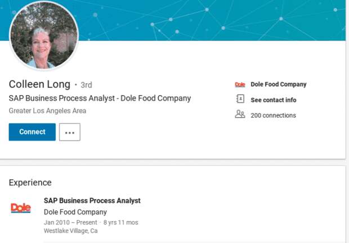Click the small Dole logo beside company name

[240, 84]
